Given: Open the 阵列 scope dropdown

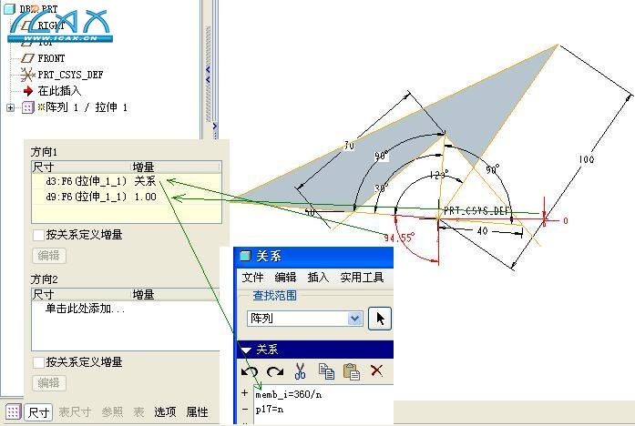Looking at the screenshot, I should 354,319.
